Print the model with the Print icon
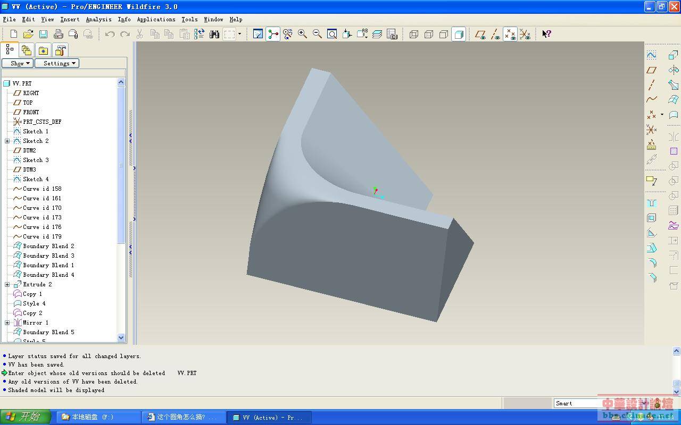Screen dimensions: 681x425 59,34
